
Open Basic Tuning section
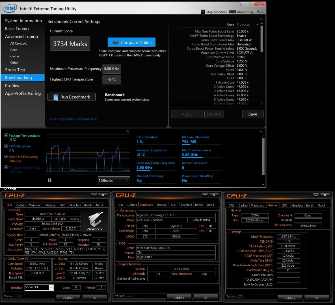(17, 29)
